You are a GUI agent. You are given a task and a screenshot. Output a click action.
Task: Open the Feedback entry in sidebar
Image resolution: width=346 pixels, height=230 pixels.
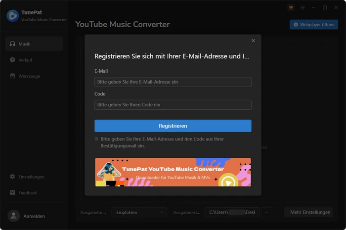34,193
